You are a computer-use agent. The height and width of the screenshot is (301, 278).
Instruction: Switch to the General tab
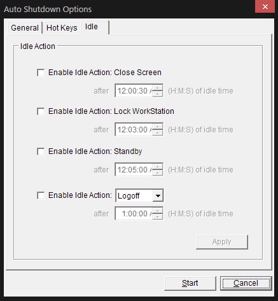(25, 28)
